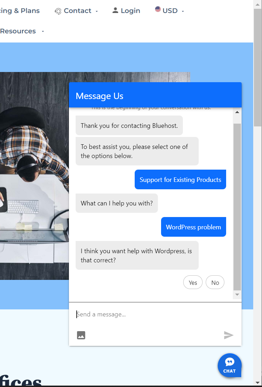Viewport: 262px width, 387px height.
Task: Click the Send a message input field
Action: (x=155, y=314)
